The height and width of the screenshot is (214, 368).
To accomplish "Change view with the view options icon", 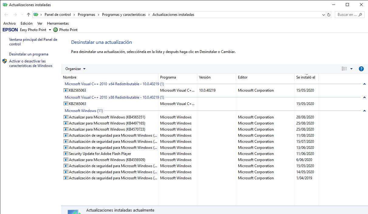I will (x=344, y=69).
